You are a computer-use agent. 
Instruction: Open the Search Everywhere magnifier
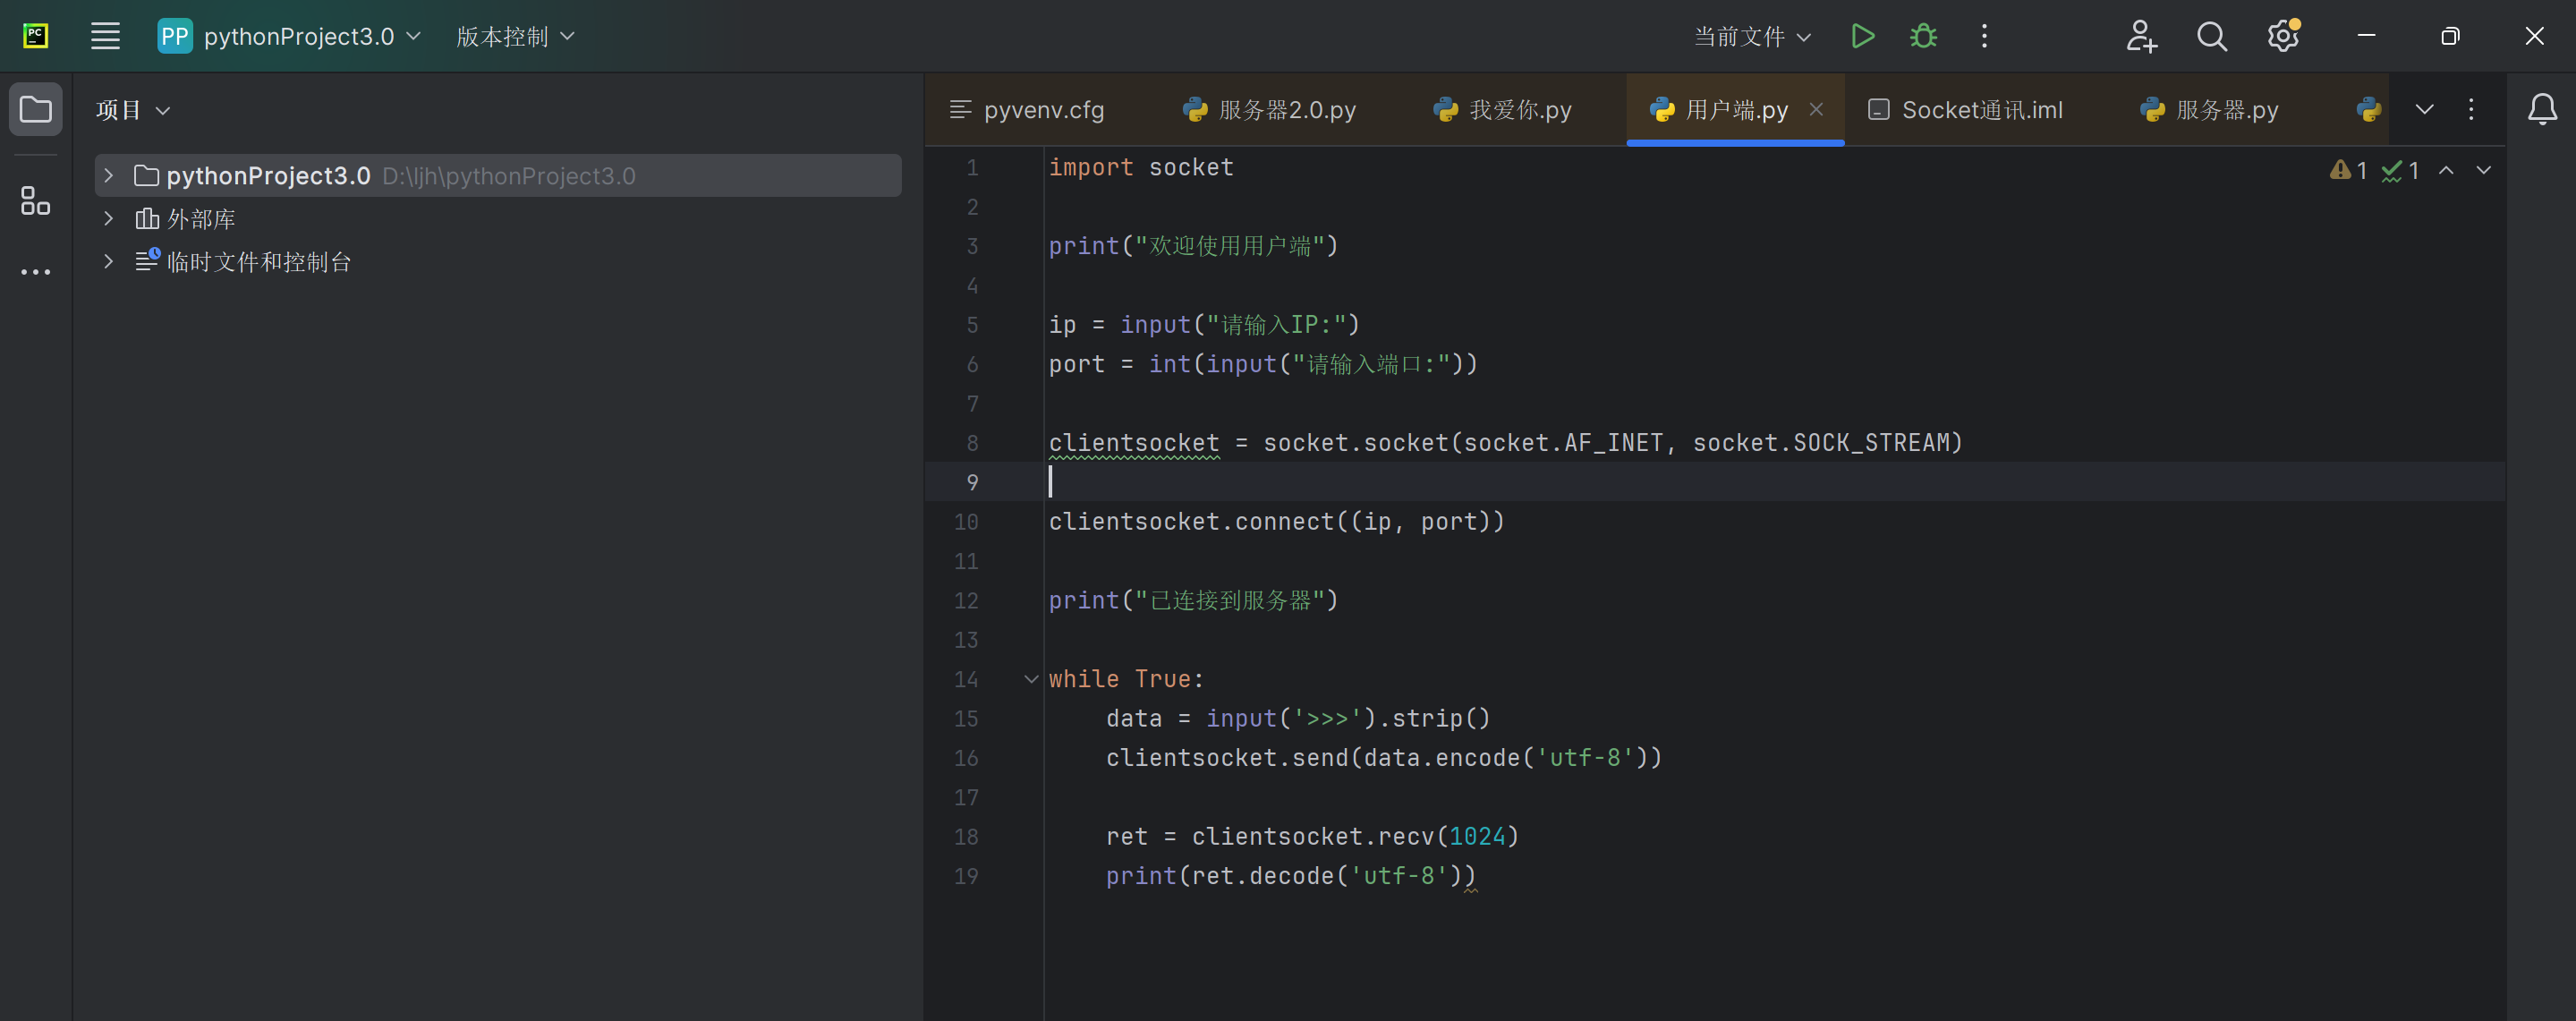pos(2211,37)
